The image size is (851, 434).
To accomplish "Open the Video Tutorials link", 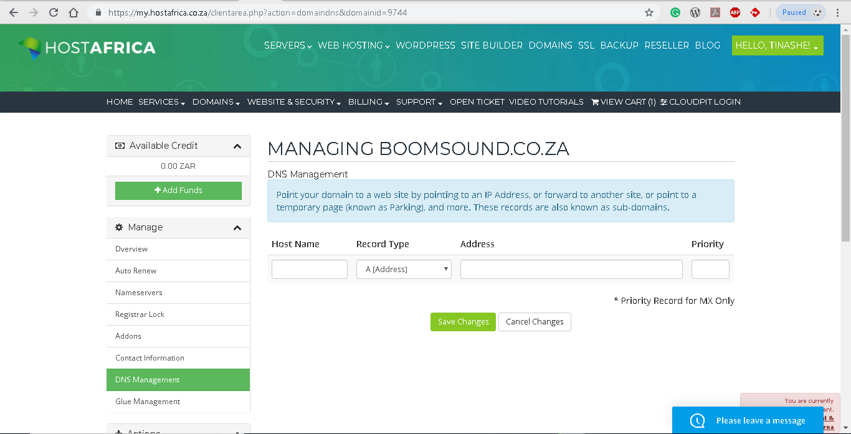I will click(x=546, y=101).
